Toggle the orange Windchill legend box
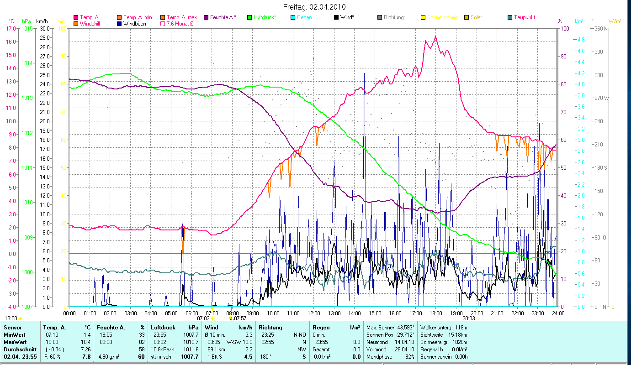 [76, 24]
